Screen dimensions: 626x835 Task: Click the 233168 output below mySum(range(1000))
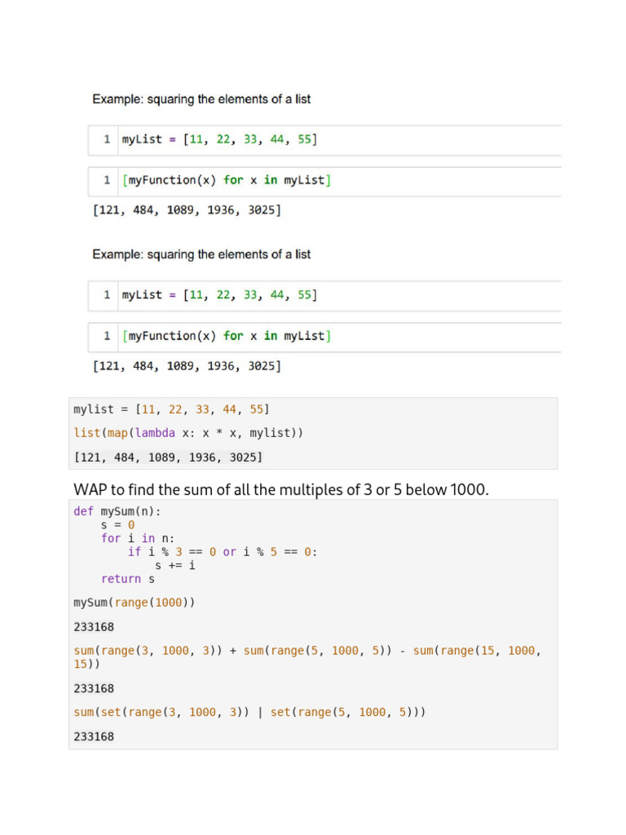tap(94, 627)
